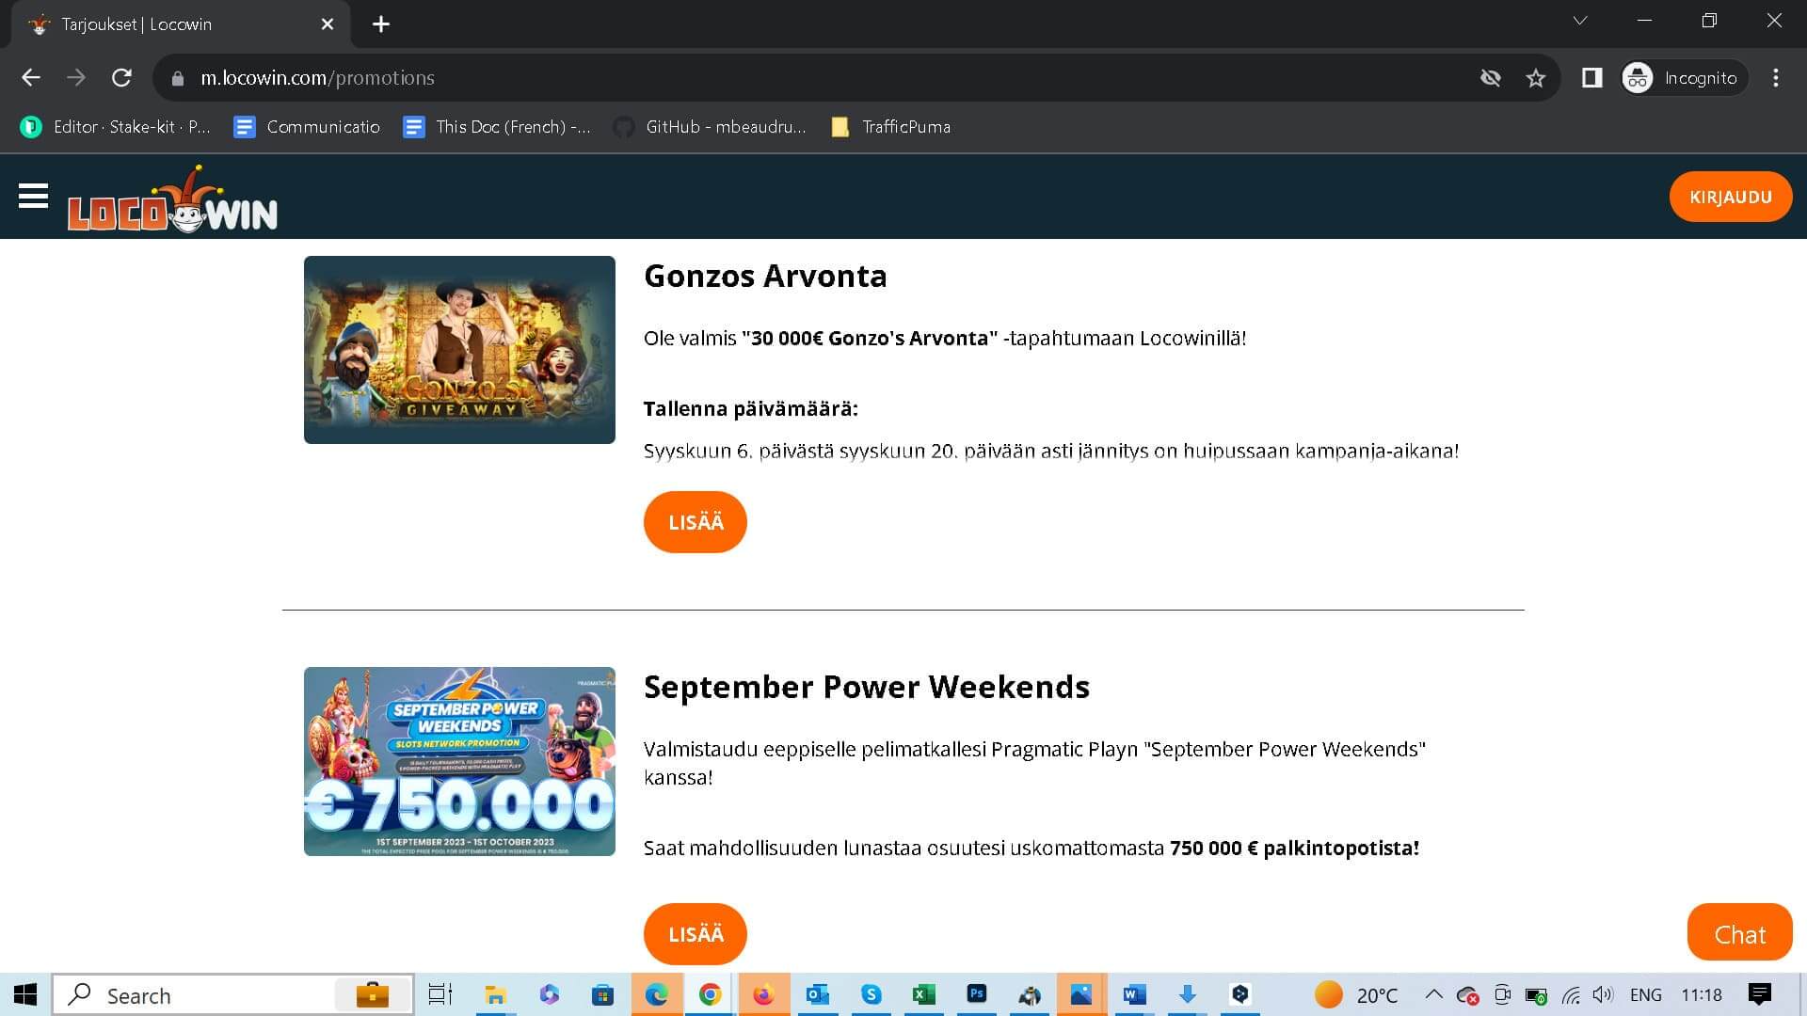Show hidden system tray icons
This screenshot has width=1807, height=1016.
pos(1433,994)
